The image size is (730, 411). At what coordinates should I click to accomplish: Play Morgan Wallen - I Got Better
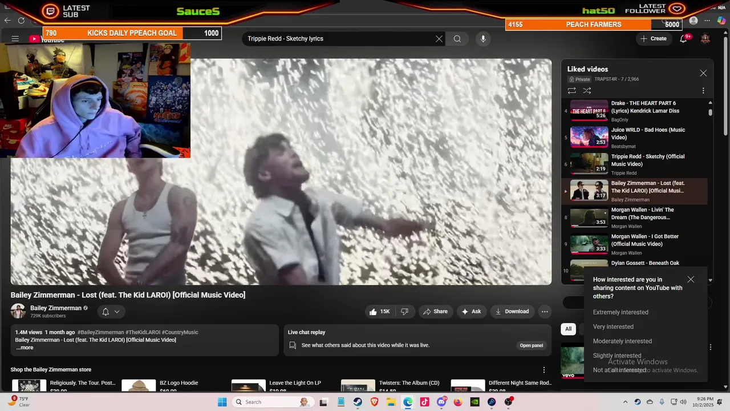[635, 244]
